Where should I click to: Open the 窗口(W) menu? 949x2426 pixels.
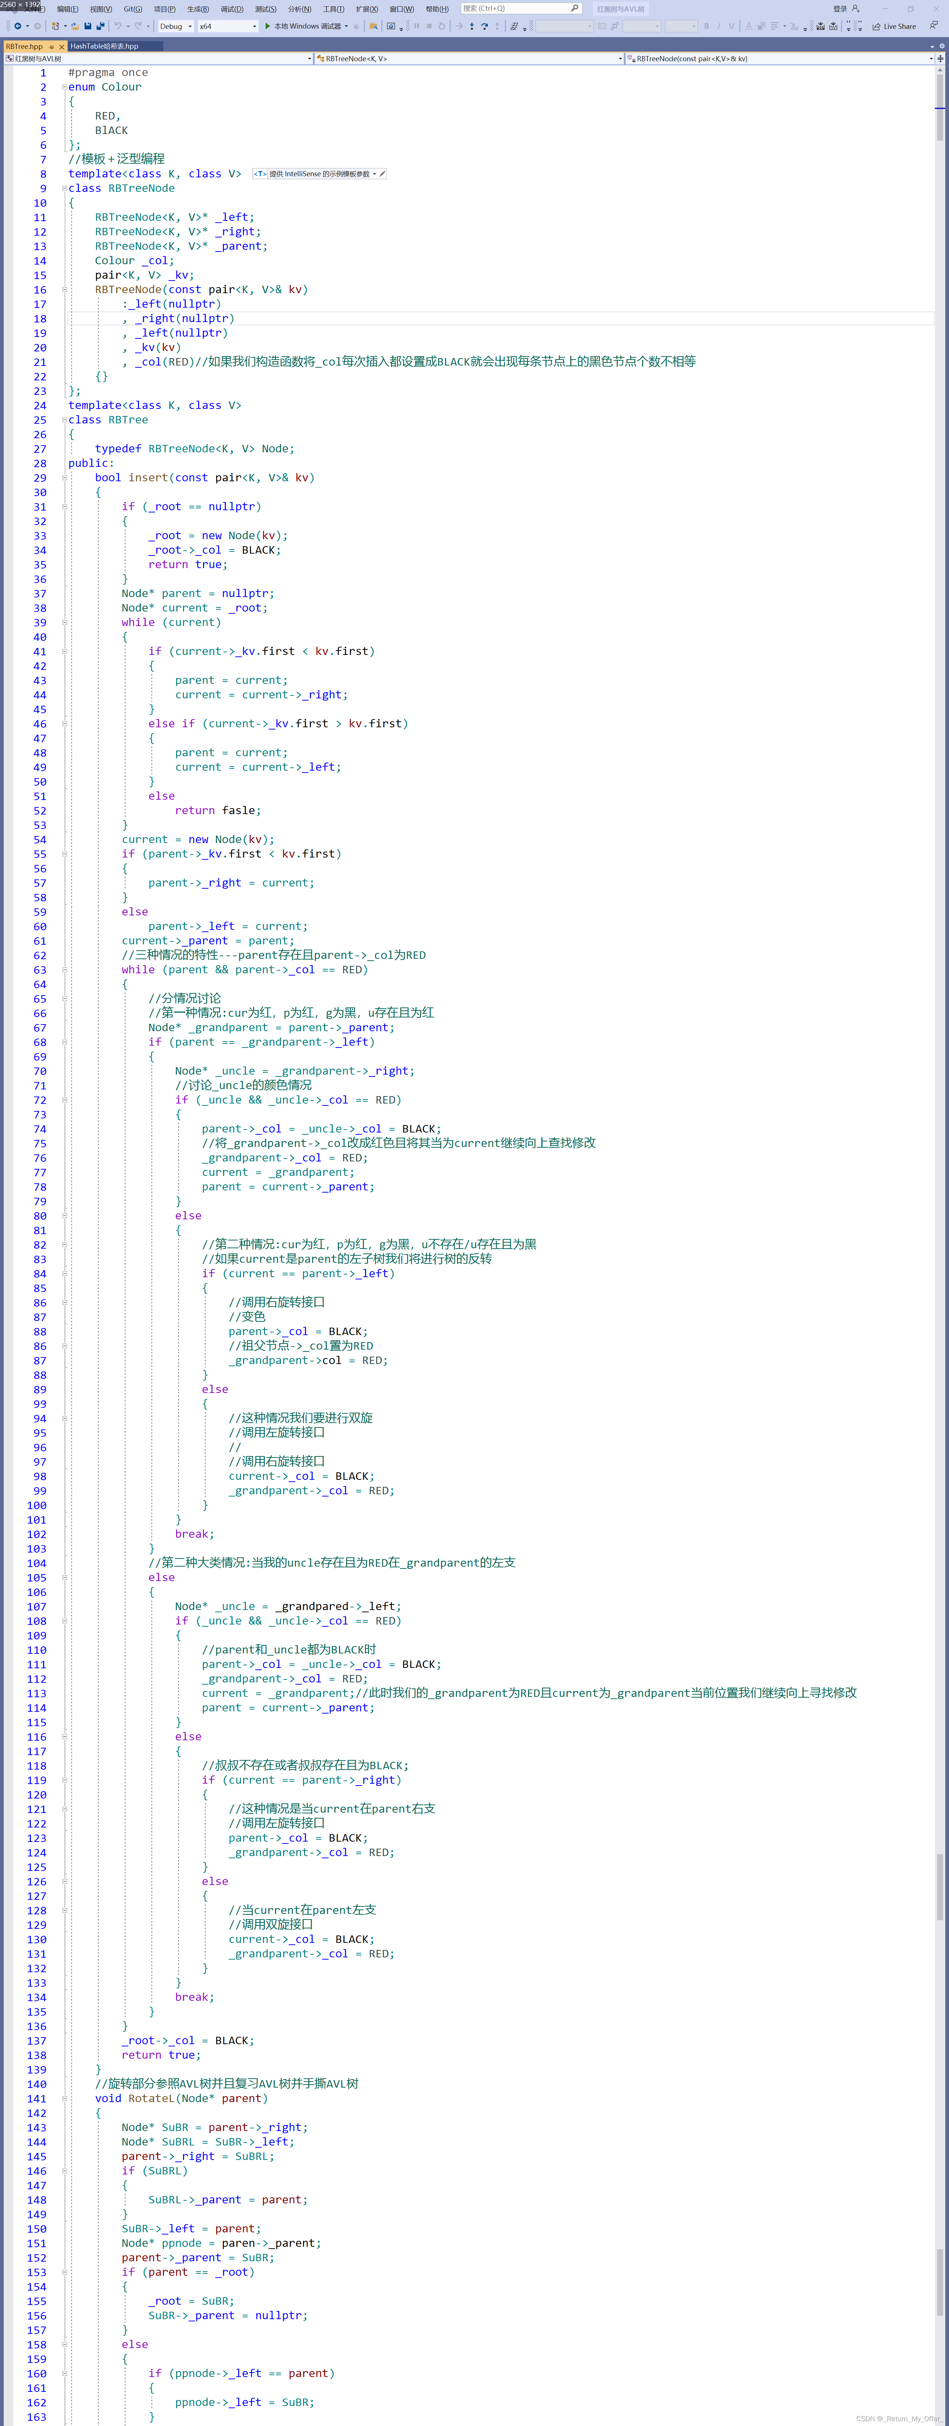(x=402, y=9)
